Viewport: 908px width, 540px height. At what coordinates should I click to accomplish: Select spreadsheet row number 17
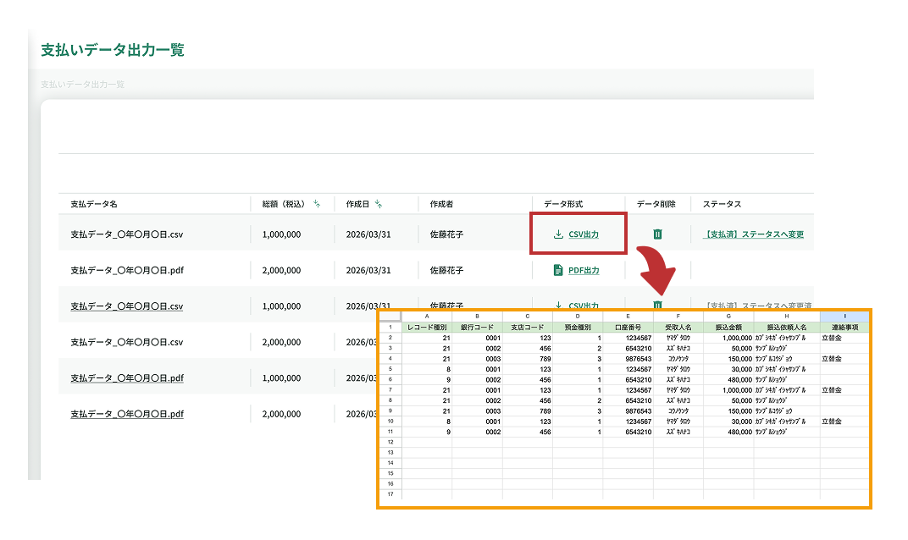click(x=390, y=494)
